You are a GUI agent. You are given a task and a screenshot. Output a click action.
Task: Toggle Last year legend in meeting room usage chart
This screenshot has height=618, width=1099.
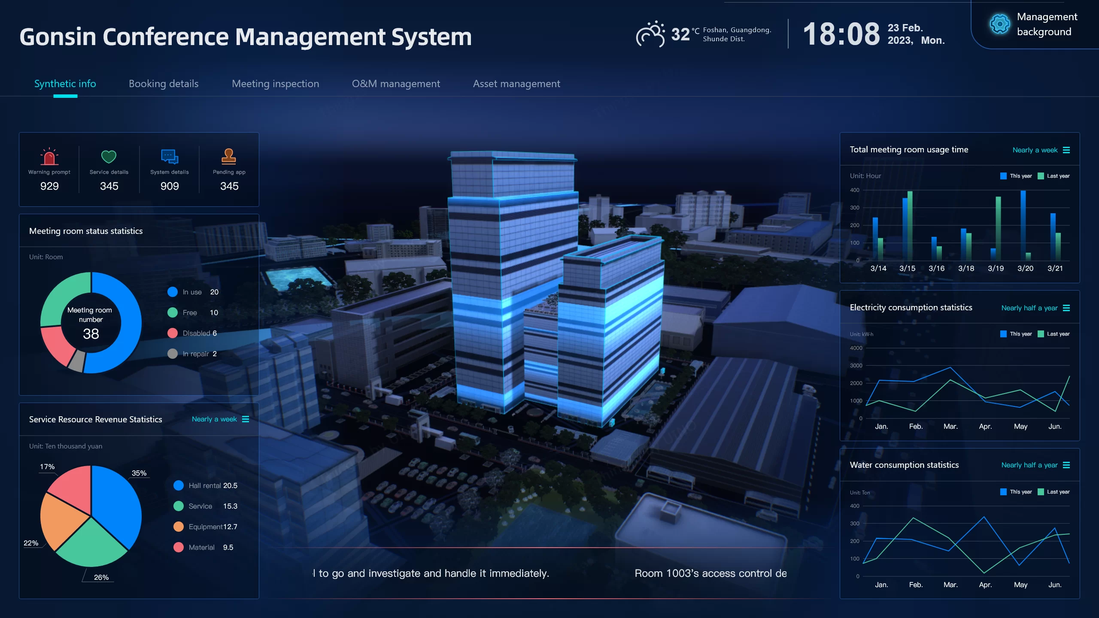(x=1053, y=176)
